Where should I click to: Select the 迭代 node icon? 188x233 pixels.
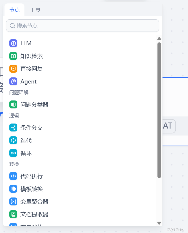[13, 140]
